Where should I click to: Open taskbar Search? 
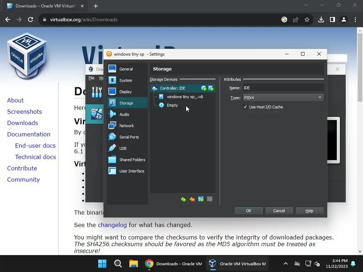(118, 263)
